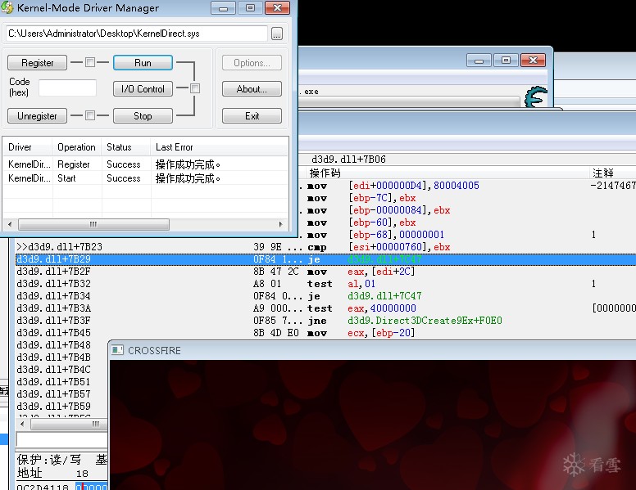Click the test eax,40000000 instruction

(361, 308)
